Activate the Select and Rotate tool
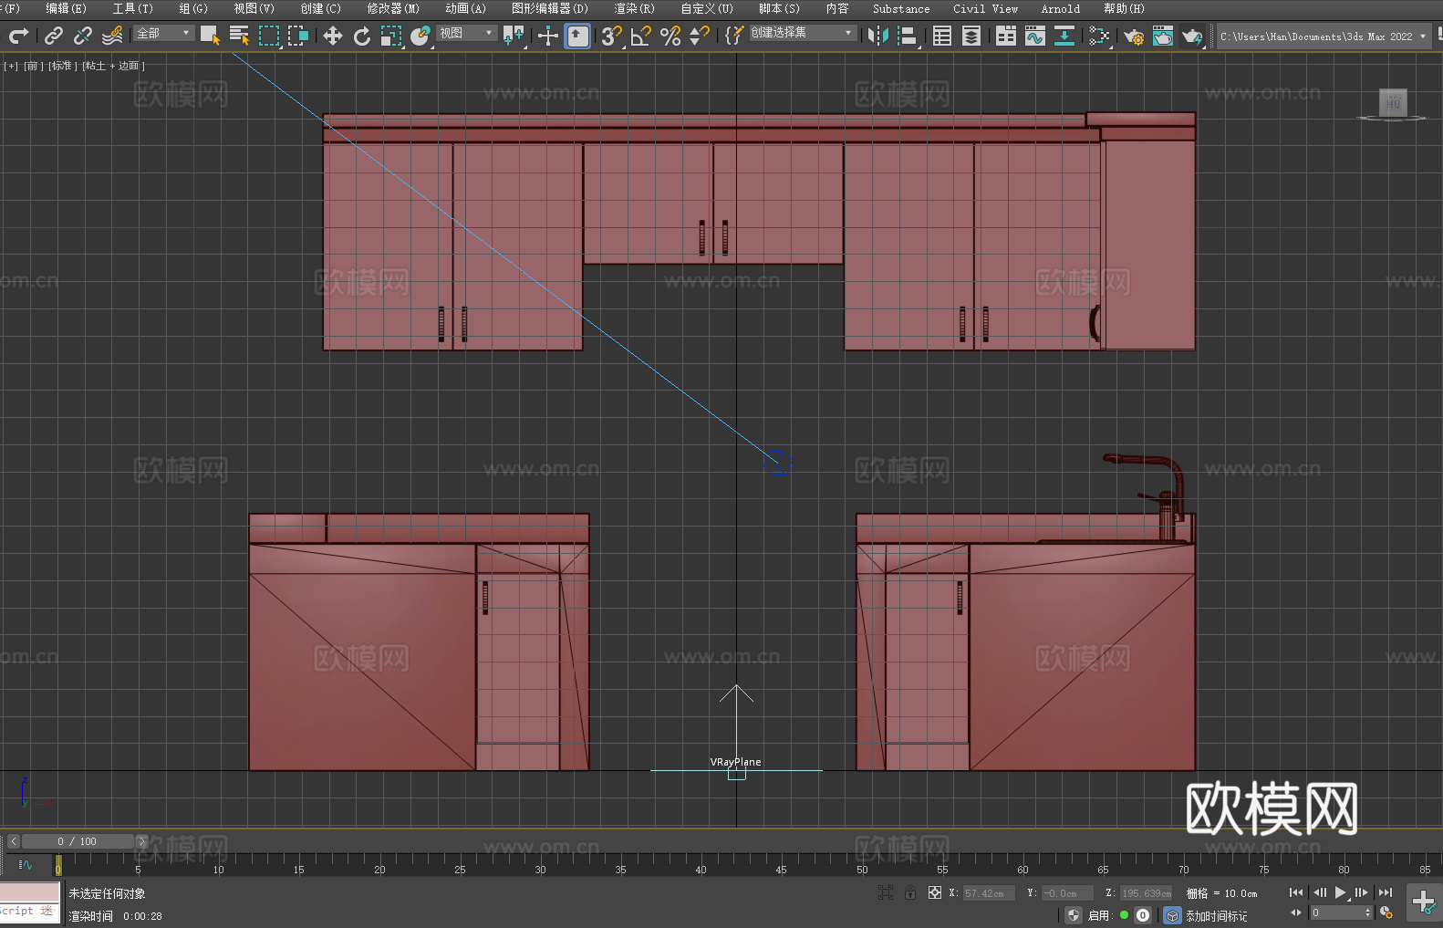The width and height of the screenshot is (1443, 928). click(x=362, y=36)
